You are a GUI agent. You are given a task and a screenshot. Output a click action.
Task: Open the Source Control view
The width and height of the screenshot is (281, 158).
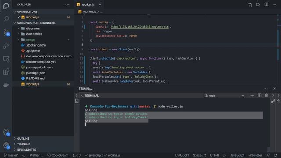click(6, 32)
